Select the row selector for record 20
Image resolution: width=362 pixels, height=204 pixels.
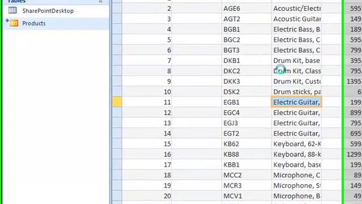pos(117,196)
